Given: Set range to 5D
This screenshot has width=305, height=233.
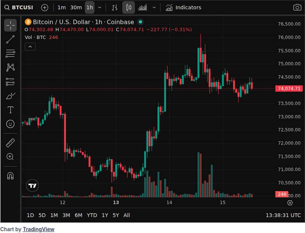Looking at the screenshot, I should (42, 215).
